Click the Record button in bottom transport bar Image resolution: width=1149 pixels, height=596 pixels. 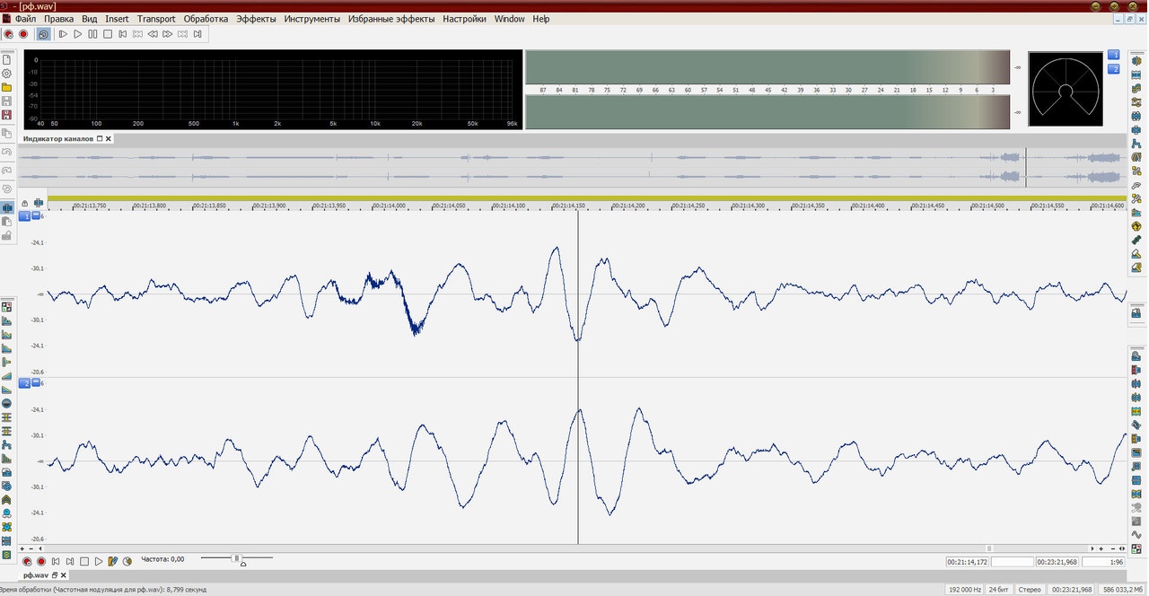click(41, 561)
